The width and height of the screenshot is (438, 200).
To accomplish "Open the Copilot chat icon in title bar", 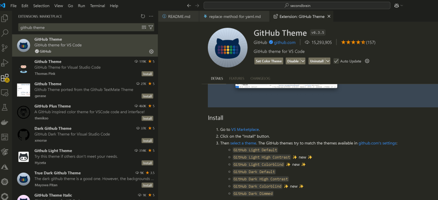I will tap(396, 6).
